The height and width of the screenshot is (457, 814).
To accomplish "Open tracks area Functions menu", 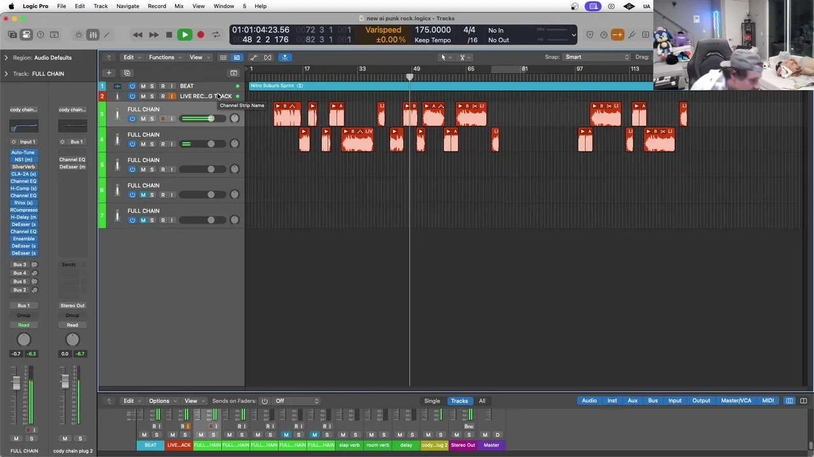I will pos(165,57).
